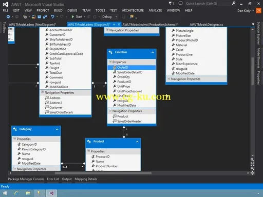Viewport: 263px width, 197px height.
Task: Click the zoom in icon on diagram
Action: (252, 160)
